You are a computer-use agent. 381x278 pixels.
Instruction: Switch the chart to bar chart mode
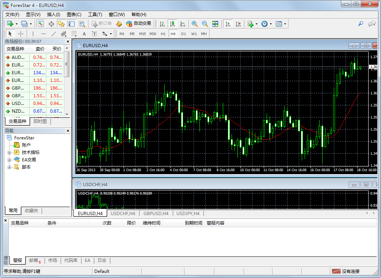coord(163,23)
